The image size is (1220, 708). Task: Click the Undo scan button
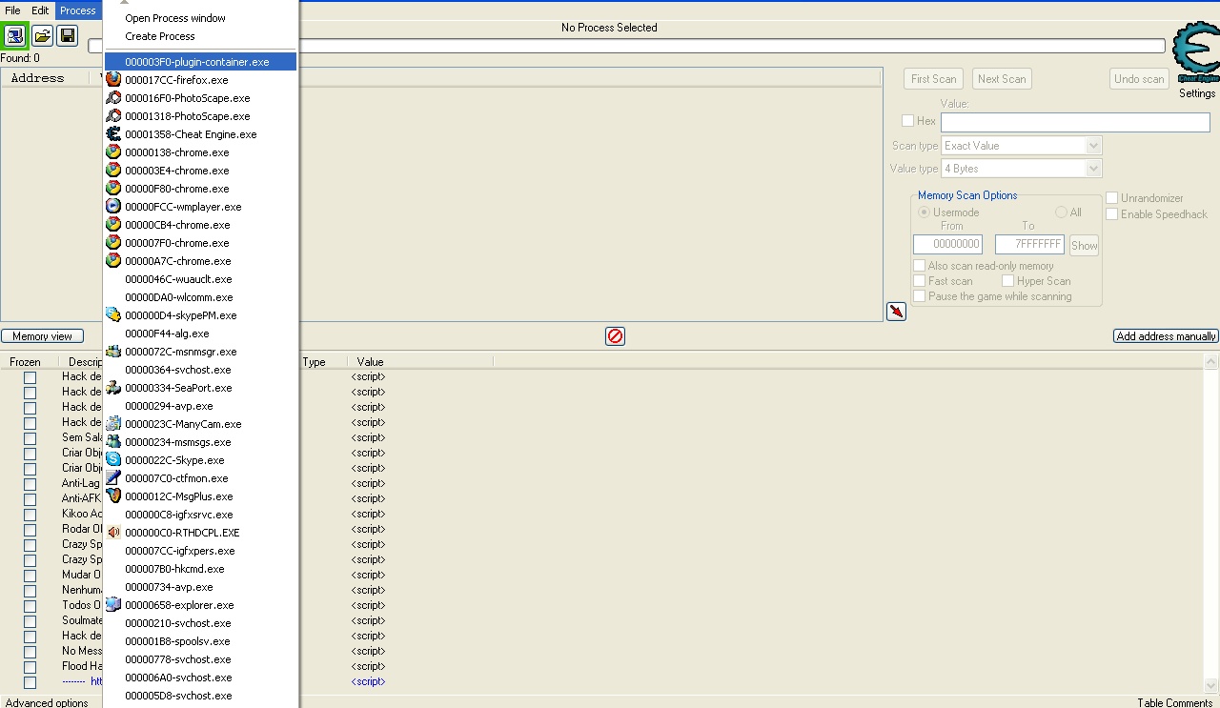point(1139,79)
